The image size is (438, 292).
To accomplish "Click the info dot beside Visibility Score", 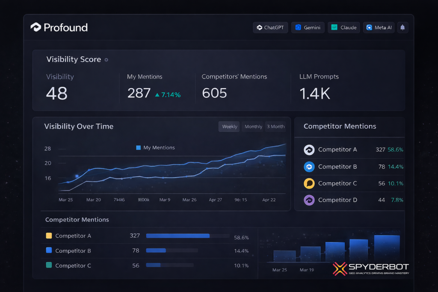I will [107, 60].
